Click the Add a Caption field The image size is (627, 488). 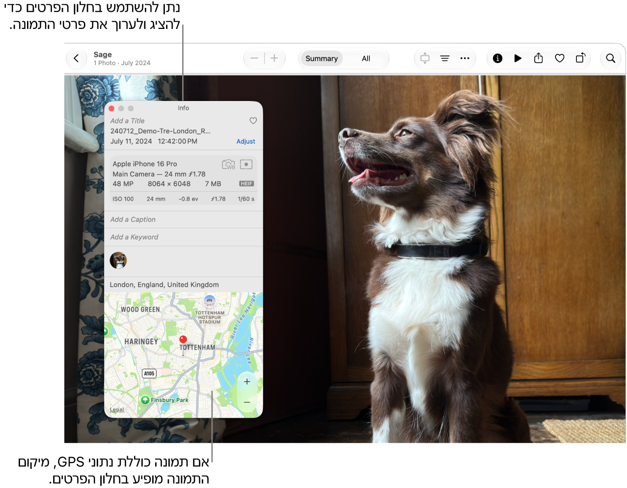184,220
